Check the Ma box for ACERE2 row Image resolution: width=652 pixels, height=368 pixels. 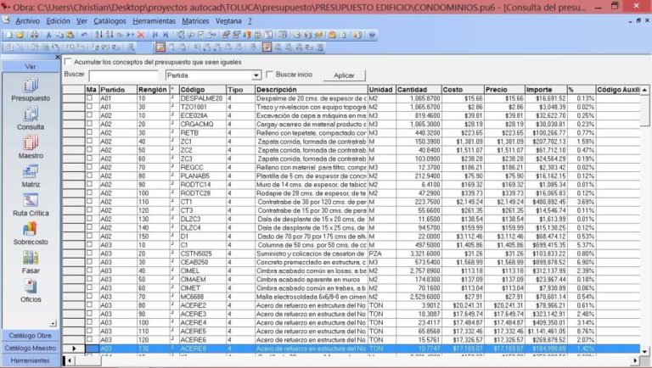pos(89,305)
